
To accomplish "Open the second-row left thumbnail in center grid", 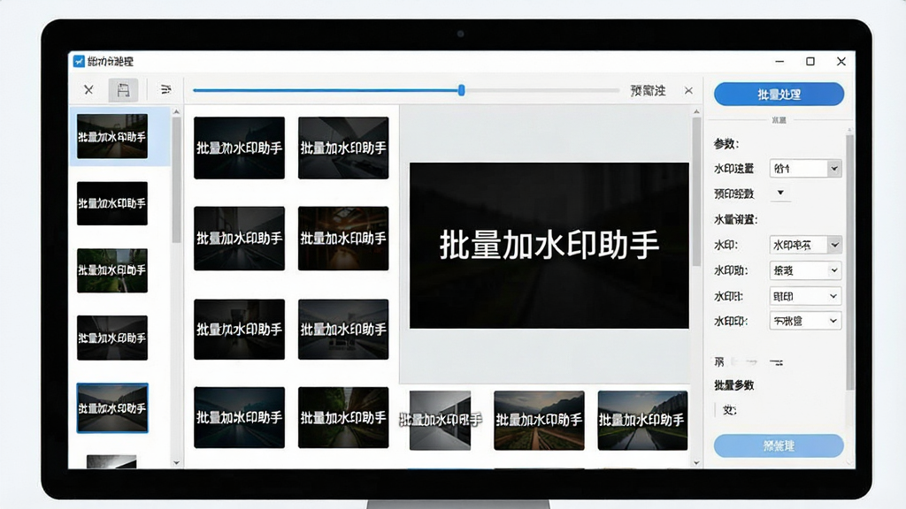I will pos(239,239).
